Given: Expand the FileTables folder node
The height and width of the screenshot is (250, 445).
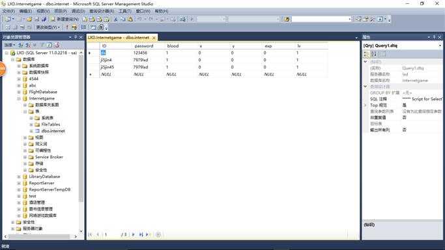Looking at the screenshot, I should [x=31, y=124].
